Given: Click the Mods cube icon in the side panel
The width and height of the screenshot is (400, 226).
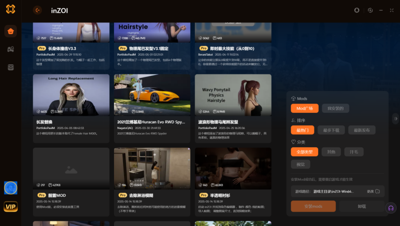Looking at the screenshot, I should coord(293,99).
